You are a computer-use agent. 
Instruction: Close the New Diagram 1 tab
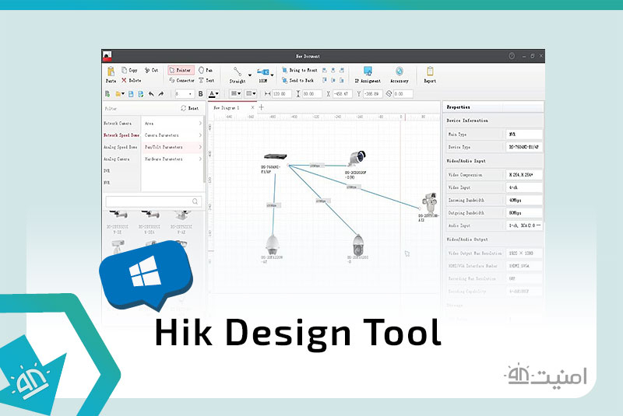252,107
